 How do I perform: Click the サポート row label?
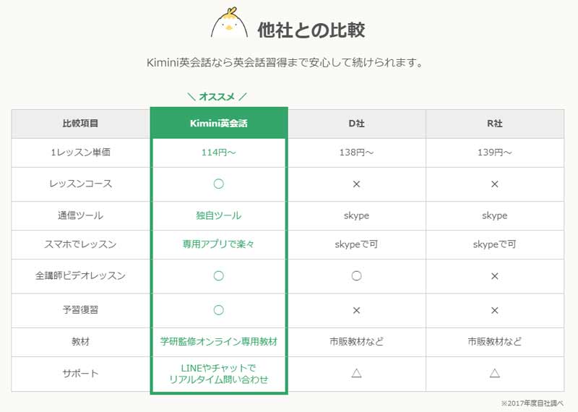(x=80, y=373)
